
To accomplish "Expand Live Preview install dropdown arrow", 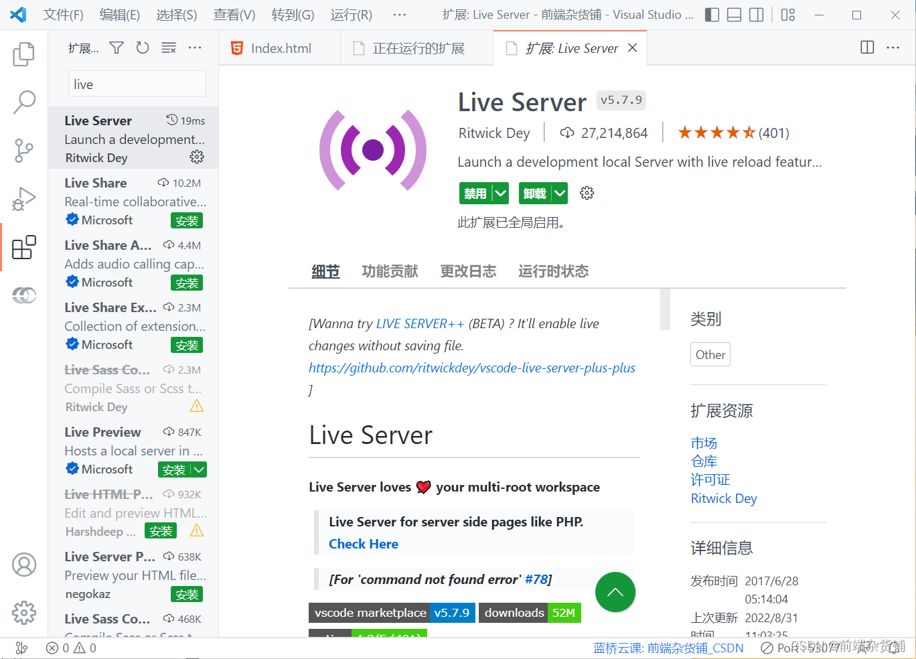I will click(x=199, y=469).
